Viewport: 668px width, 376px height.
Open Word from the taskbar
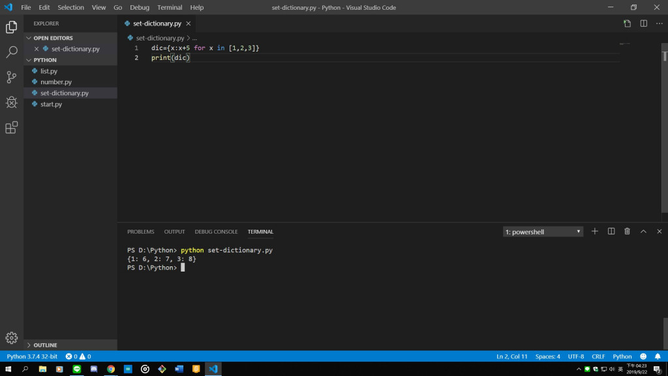[179, 369]
